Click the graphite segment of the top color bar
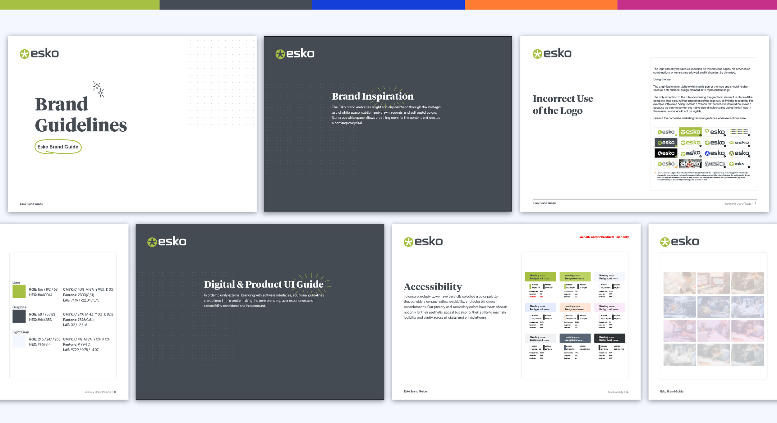This screenshot has height=423, width=777. 236,5
